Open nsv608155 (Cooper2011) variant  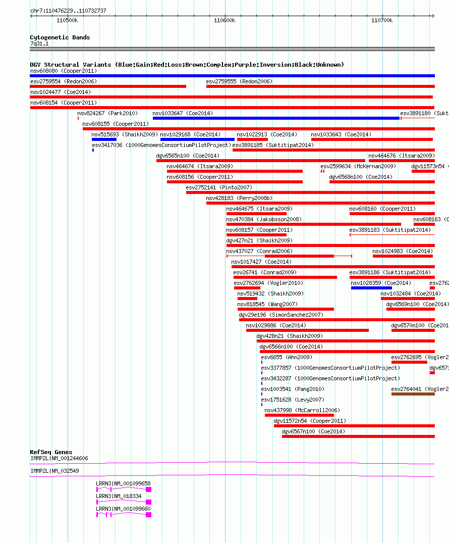tap(116, 124)
